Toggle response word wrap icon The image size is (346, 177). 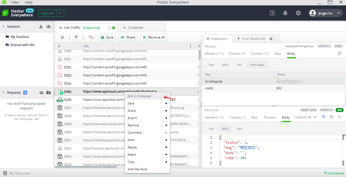[x=323, y=117]
